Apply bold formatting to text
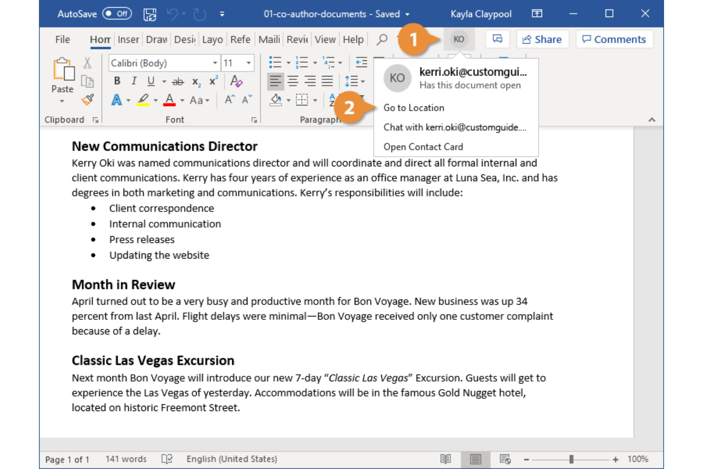The width and height of the screenshot is (703, 469). (x=117, y=81)
